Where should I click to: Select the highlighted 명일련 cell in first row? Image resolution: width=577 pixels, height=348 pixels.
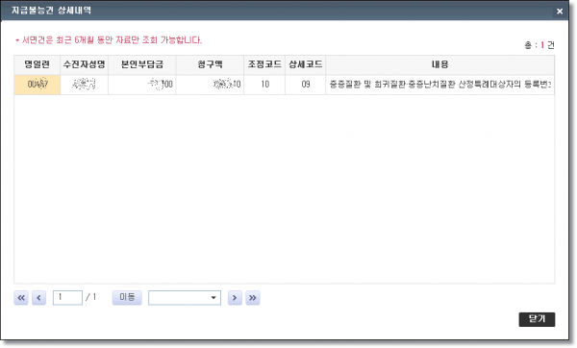(38, 85)
